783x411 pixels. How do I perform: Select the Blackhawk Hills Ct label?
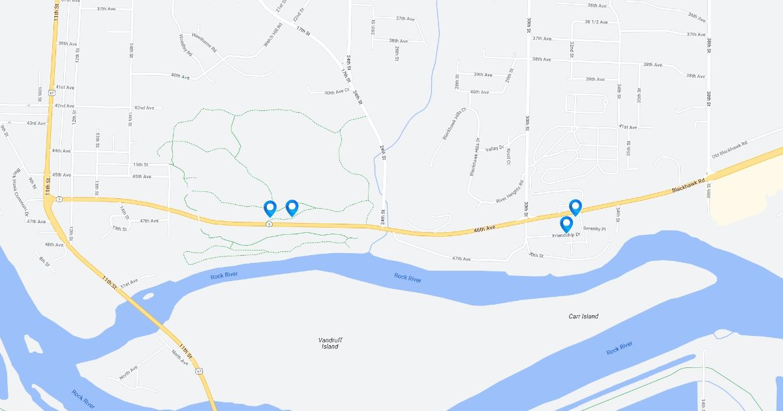(455, 124)
